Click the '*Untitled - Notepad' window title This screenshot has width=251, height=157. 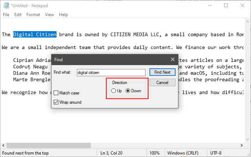29,6
